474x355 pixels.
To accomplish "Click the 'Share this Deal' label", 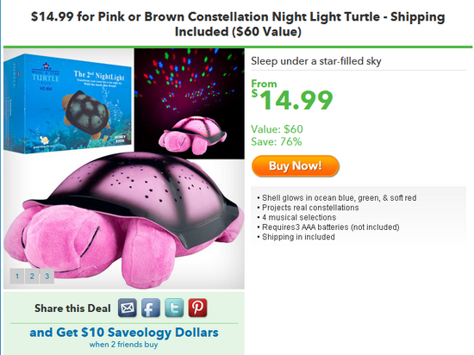I will (72, 308).
